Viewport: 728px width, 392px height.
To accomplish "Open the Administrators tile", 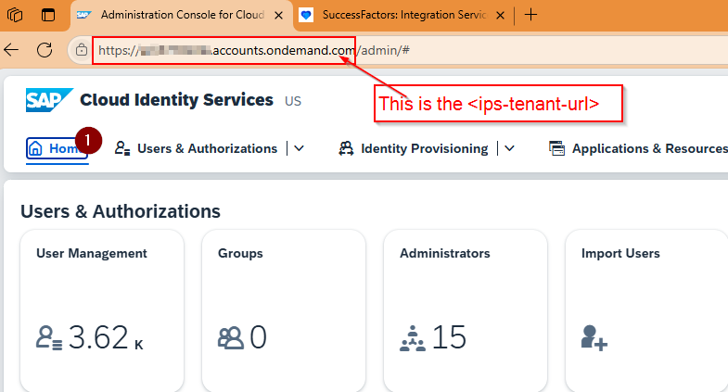I will (466, 310).
